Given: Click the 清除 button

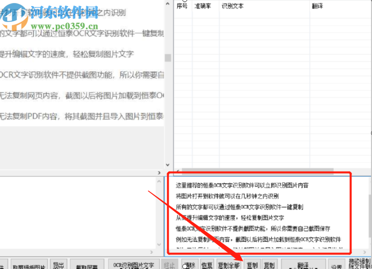Looking at the screenshot, I should [190, 265].
